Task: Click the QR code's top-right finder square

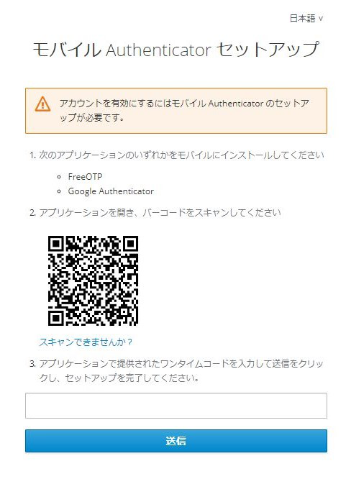Action: click(x=130, y=244)
